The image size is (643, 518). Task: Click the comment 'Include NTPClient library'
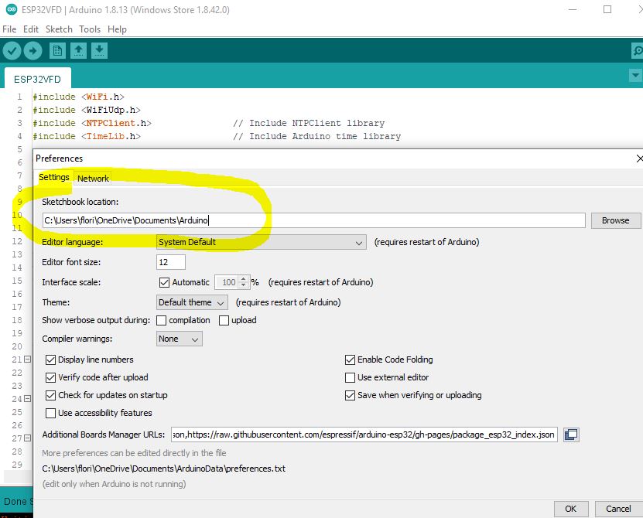(x=309, y=124)
